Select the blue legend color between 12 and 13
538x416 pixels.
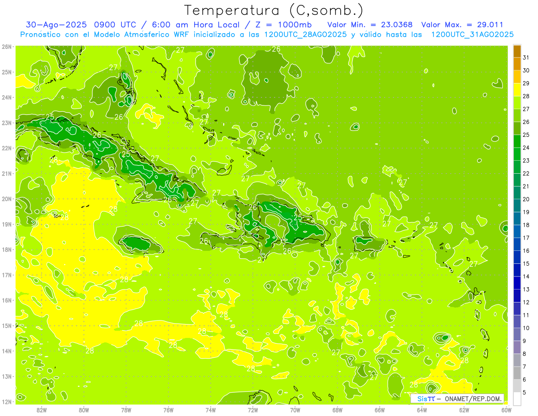517,295
